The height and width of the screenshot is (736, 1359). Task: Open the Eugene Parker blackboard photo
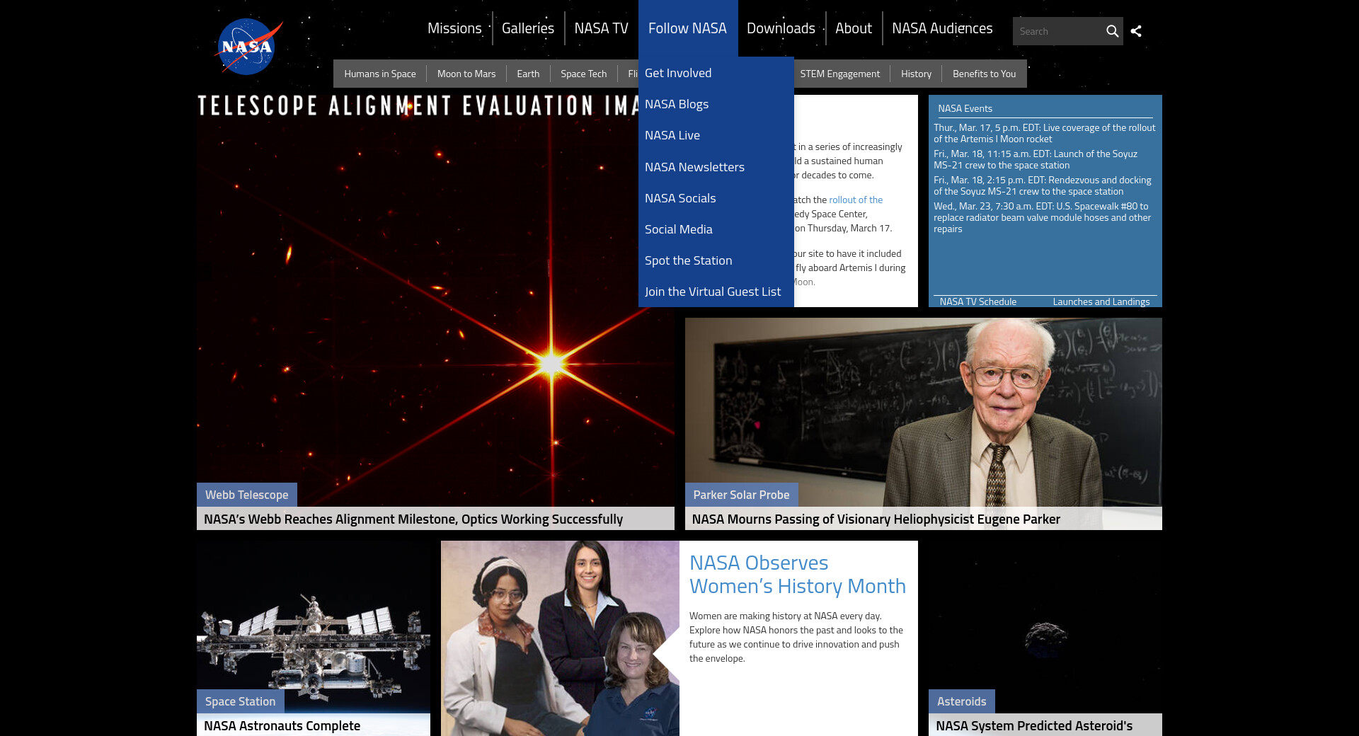pos(923,400)
